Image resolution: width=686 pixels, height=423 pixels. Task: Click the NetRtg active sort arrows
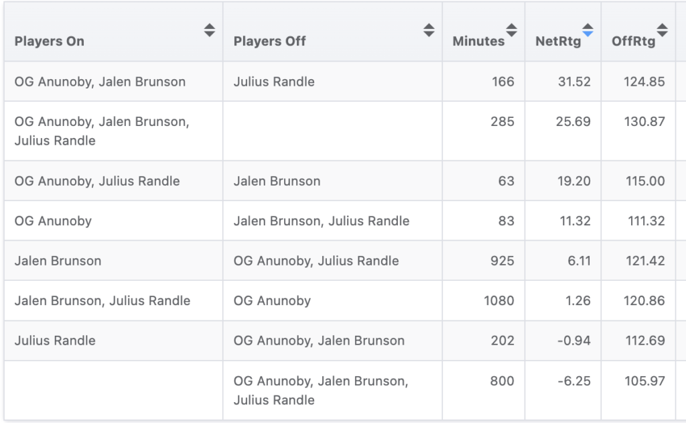click(588, 30)
